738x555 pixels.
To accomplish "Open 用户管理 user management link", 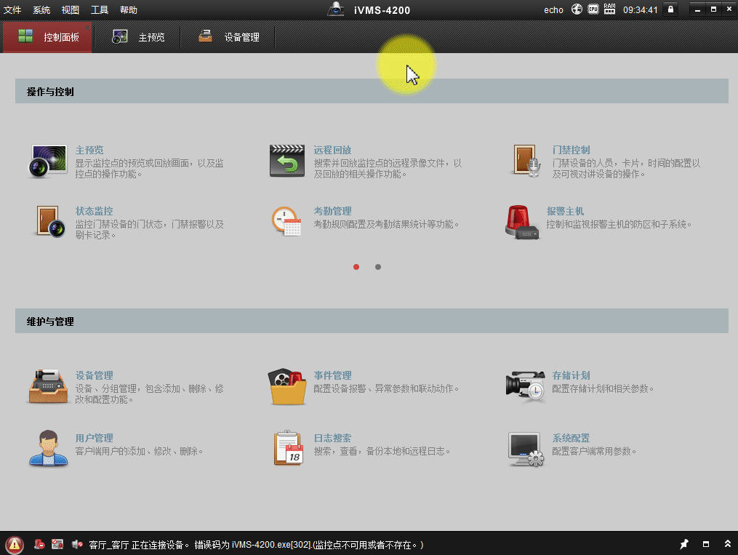I will pyautogui.click(x=93, y=438).
